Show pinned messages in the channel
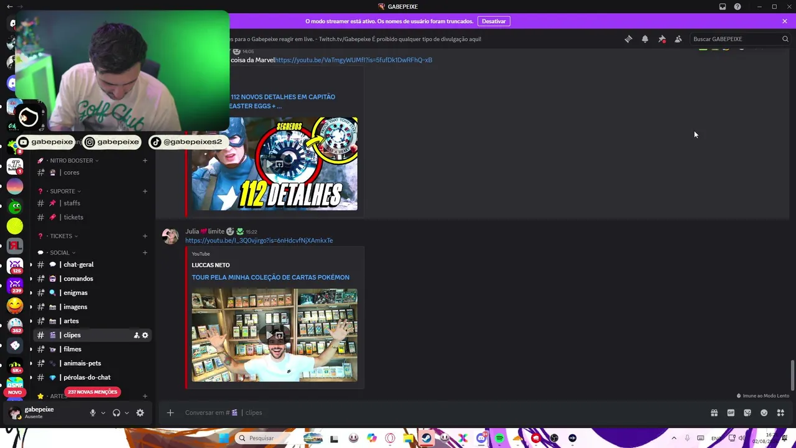The width and height of the screenshot is (796, 448). 662,39
